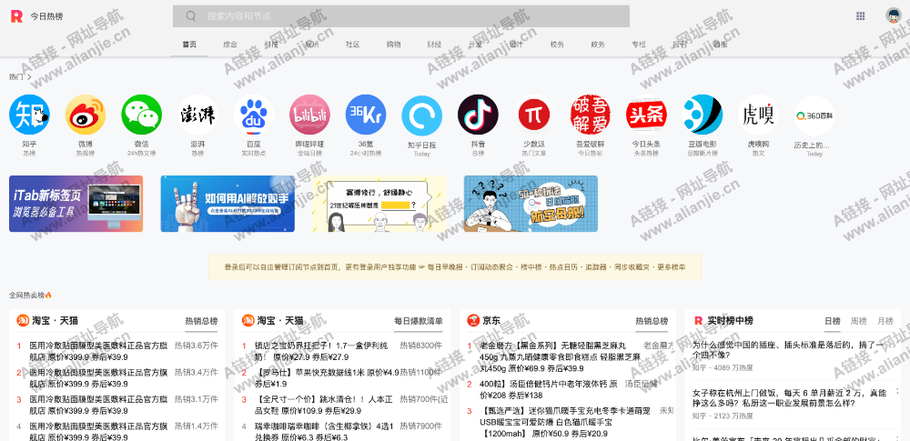Open the 知乎日报 Today icon
Screen dimensions: 910x441
tap(422, 115)
